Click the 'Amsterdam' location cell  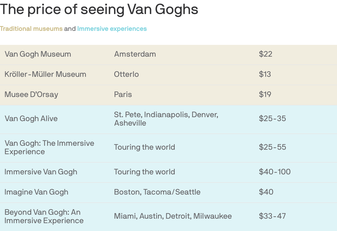click(135, 54)
